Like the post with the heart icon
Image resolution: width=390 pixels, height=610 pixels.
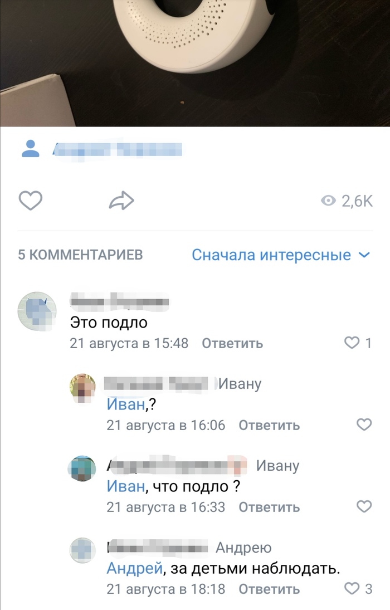[30, 201]
